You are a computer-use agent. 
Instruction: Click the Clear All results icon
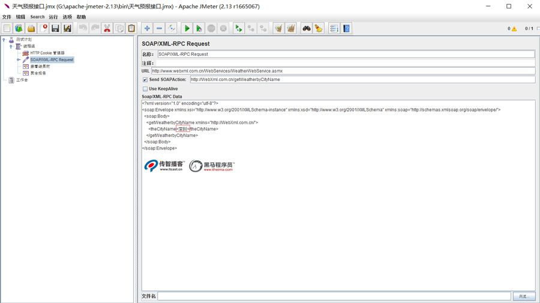[290, 29]
